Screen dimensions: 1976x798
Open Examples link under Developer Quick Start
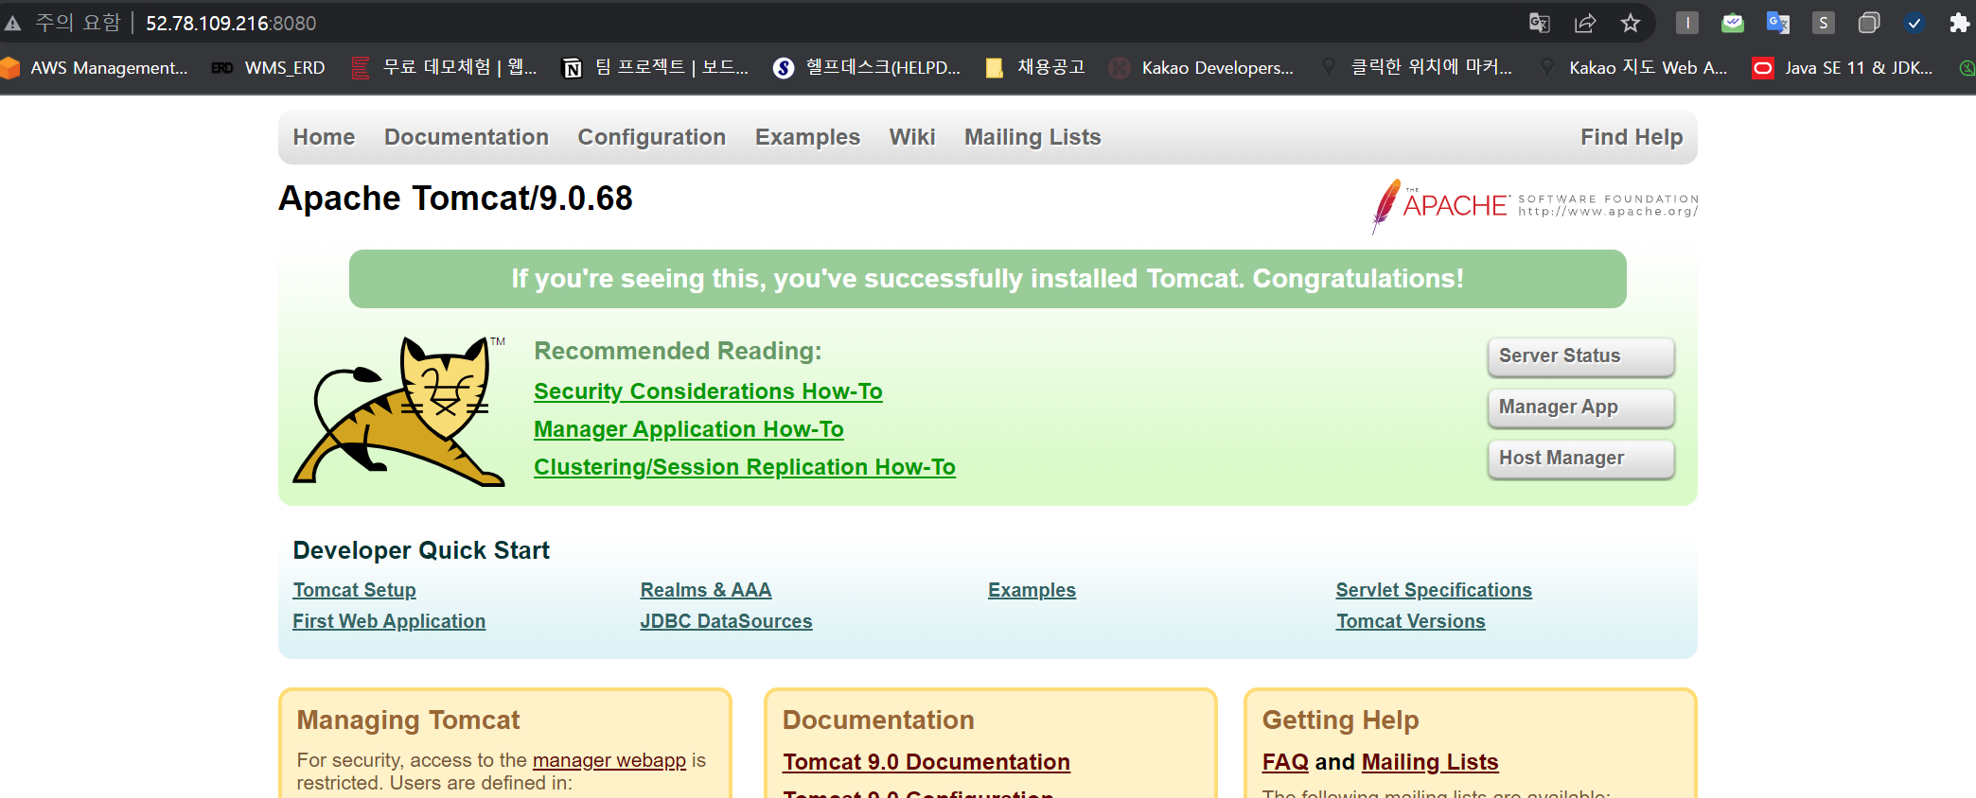[x=1032, y=590]
